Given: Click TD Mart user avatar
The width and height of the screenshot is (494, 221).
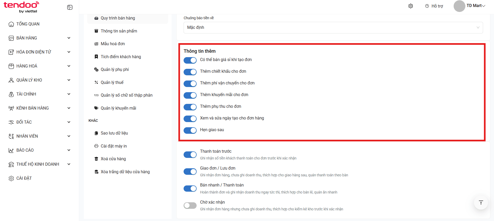Looking at the screenshot, I should (x=459, y=6).
